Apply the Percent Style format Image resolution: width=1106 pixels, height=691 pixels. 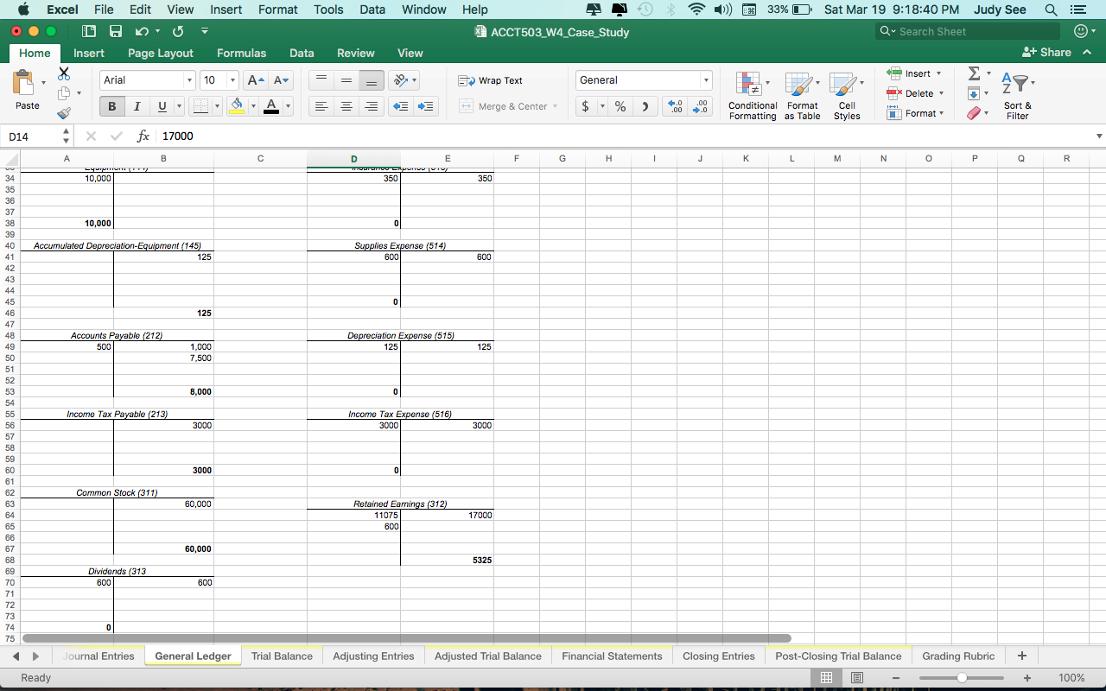[x=620, y=106]
